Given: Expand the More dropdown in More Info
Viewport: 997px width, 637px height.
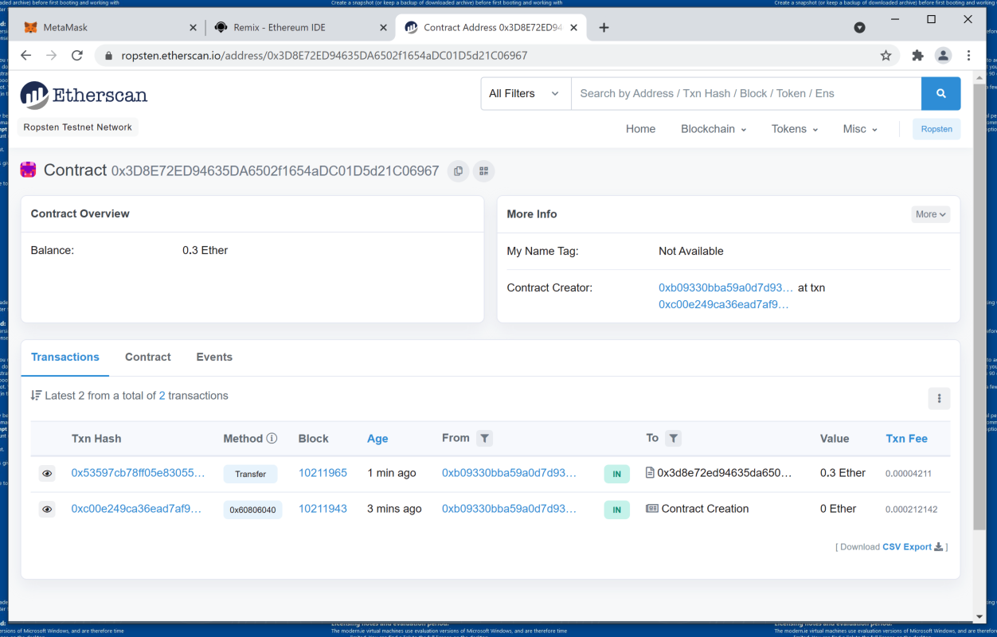Looking at the screenshot, I should [930, 214].
